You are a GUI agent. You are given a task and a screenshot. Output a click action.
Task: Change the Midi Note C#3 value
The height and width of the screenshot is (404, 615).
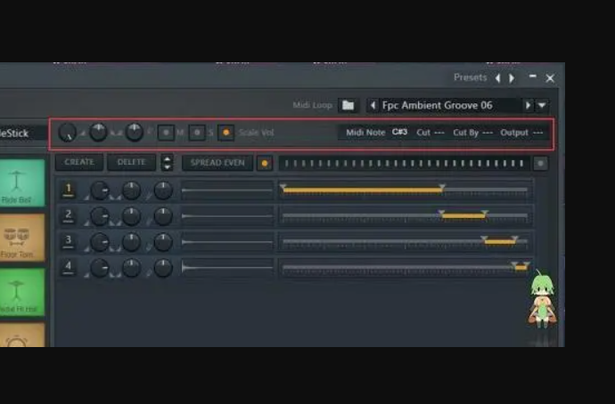[x=399, y=133]
